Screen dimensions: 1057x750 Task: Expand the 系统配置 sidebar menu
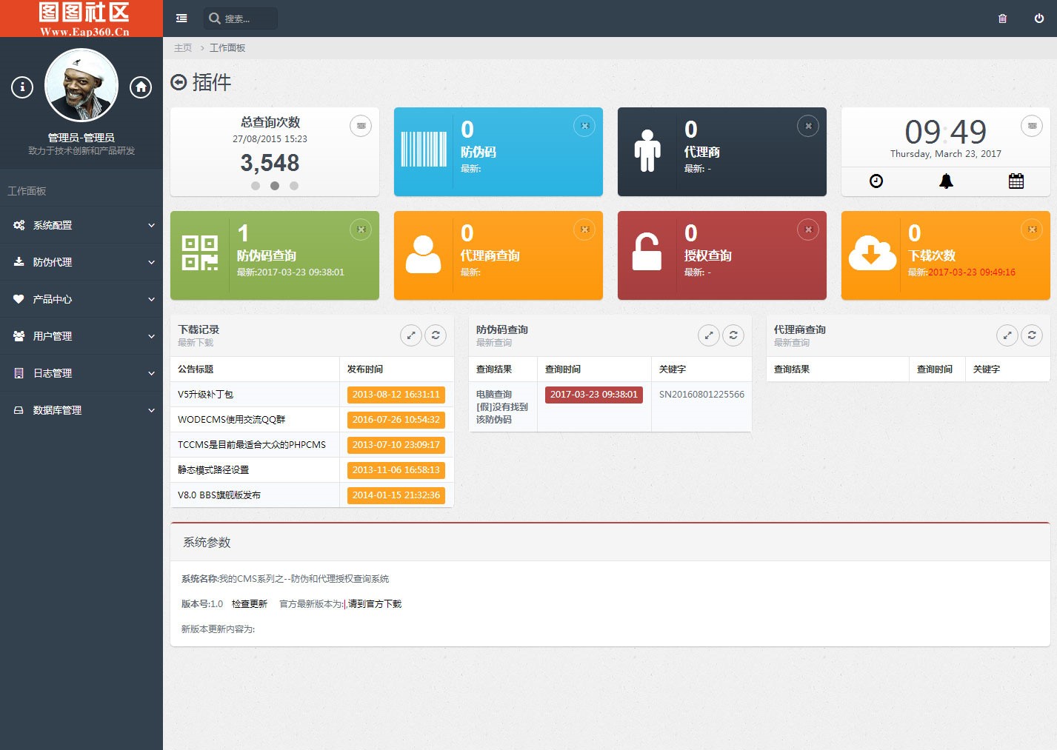pos(81,225)
